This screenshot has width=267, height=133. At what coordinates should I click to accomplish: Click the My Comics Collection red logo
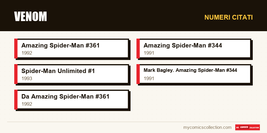[247, 127]
